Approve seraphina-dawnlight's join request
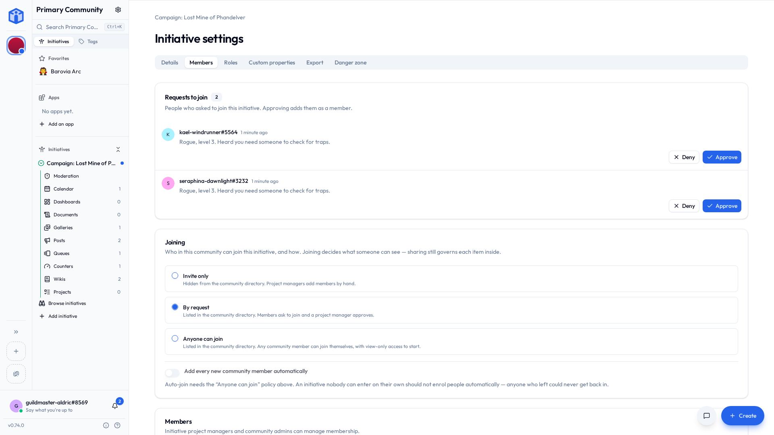 (722, 206)
